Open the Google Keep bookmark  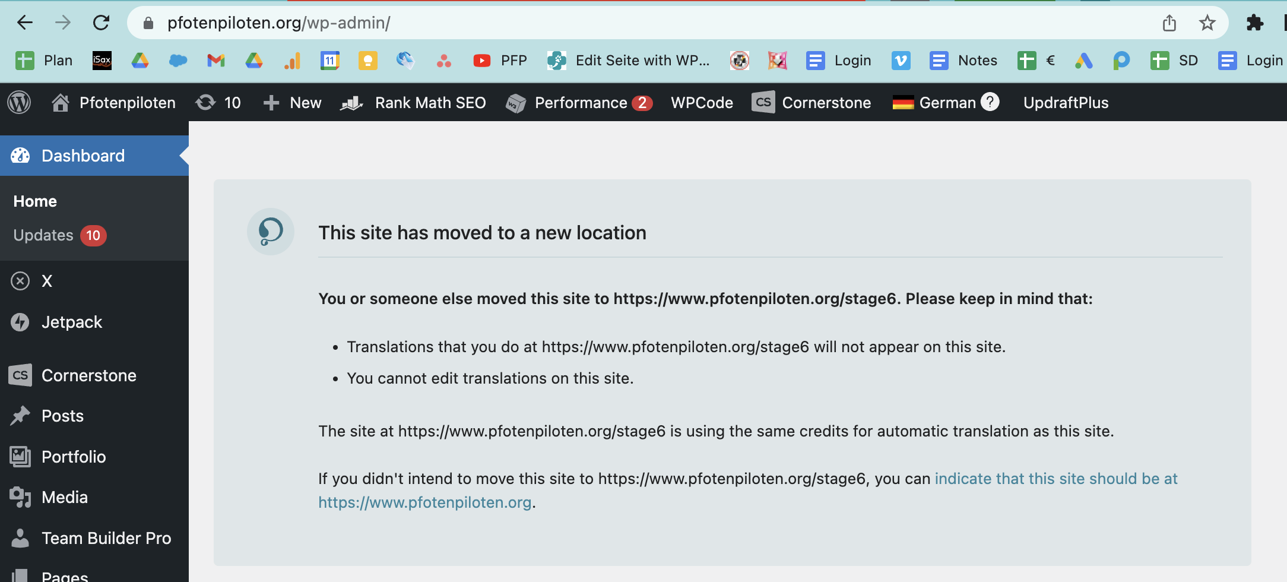coord(368,61)
